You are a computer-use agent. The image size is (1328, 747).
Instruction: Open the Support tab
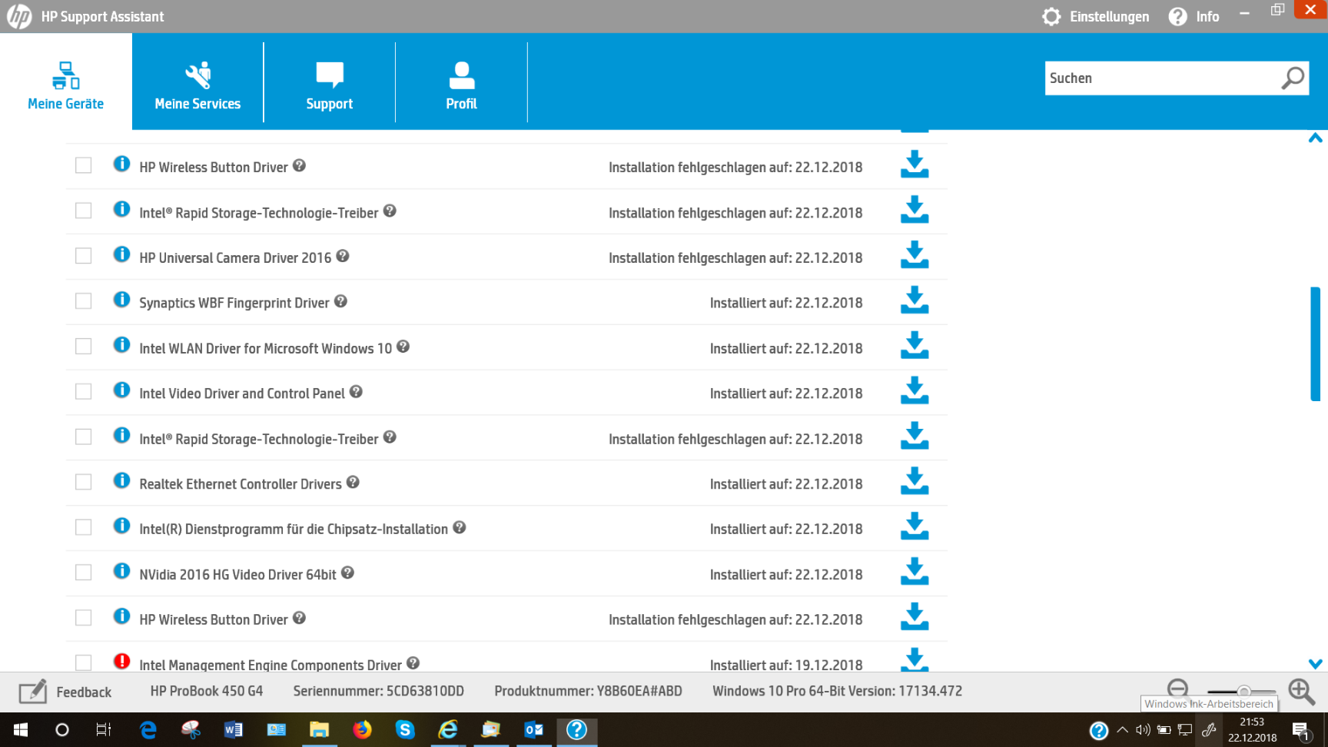[x=330, y=82]
